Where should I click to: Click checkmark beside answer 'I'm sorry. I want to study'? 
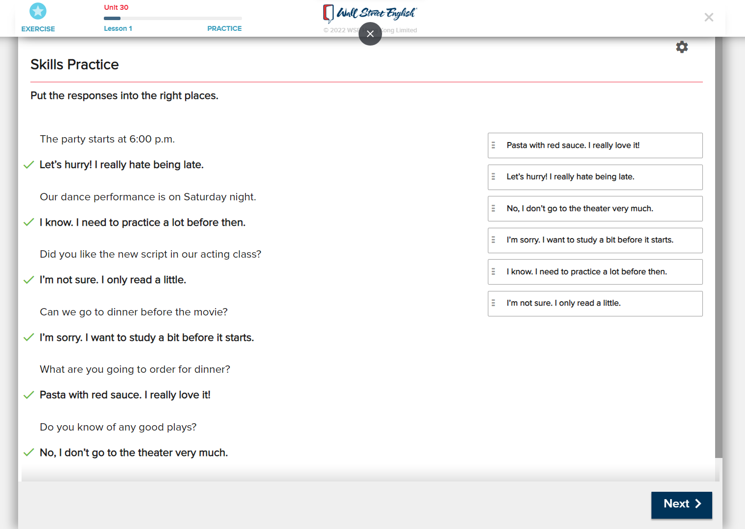click(29, 337)
